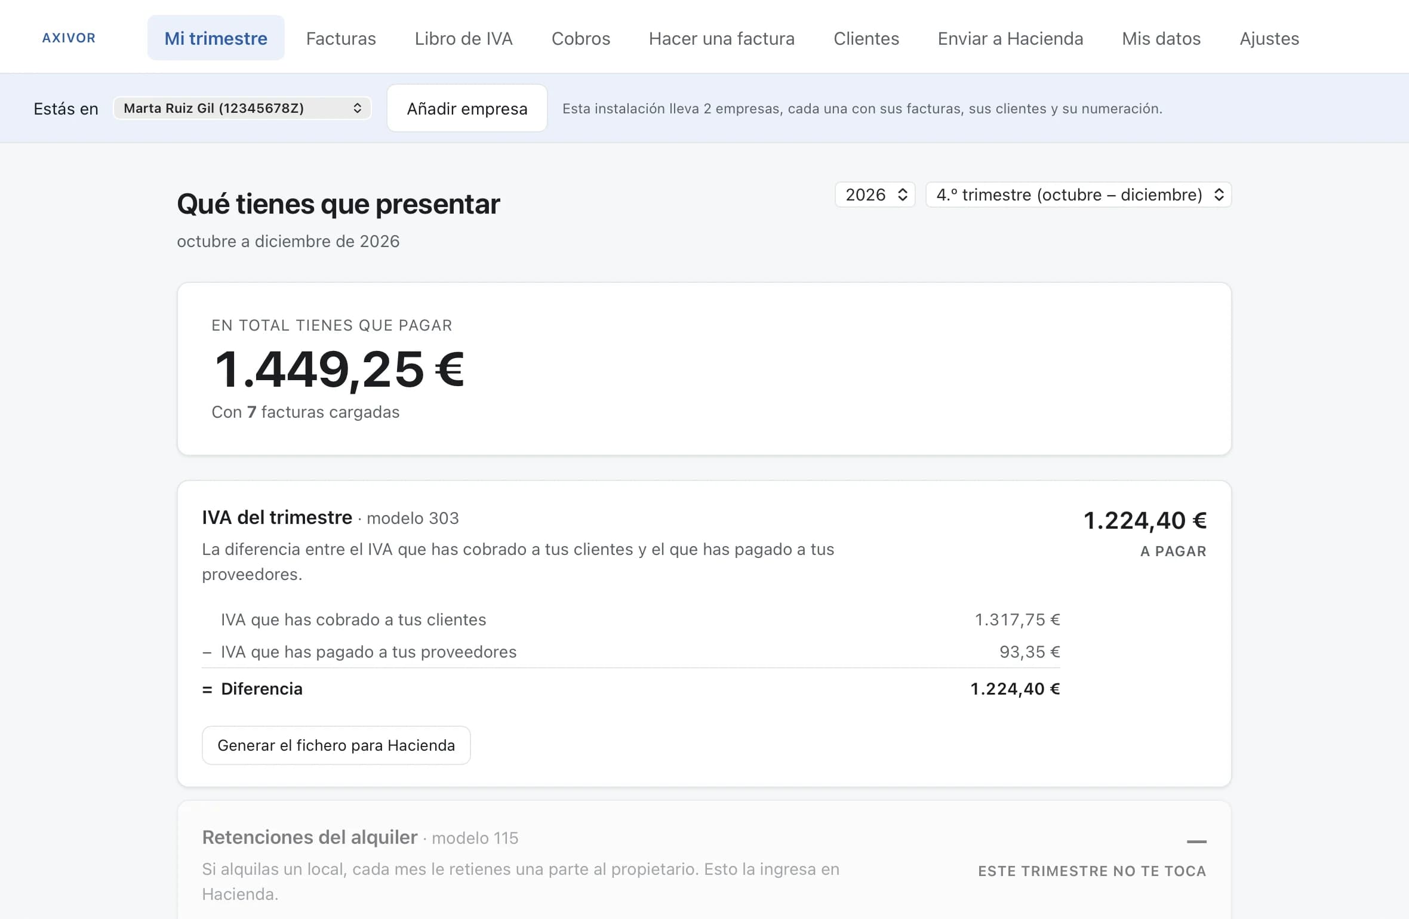
Task: Go to the Clientes page
Action: tap(866, 38)
